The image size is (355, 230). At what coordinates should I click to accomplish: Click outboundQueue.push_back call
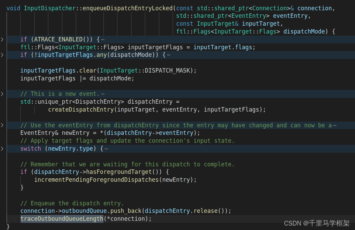pos(102,211)
